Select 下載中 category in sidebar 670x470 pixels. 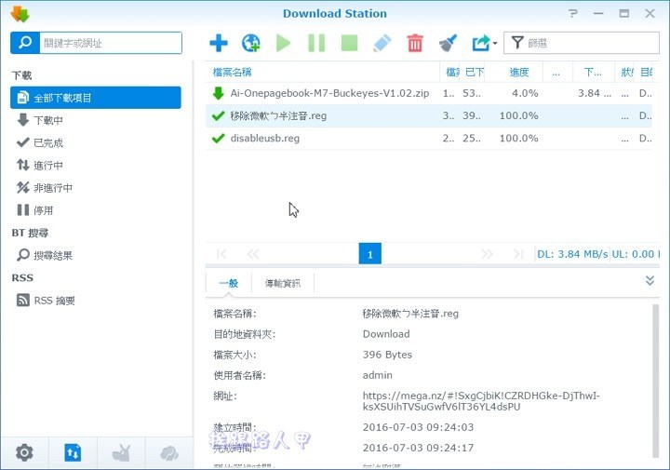(96, 120)
